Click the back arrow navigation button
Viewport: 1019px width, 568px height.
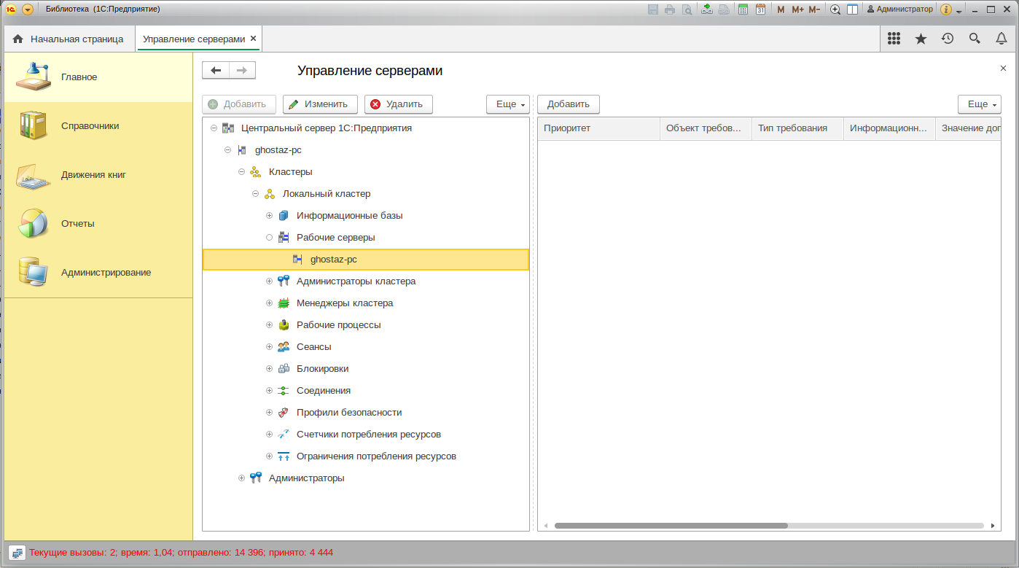click(x=216, y=70)
